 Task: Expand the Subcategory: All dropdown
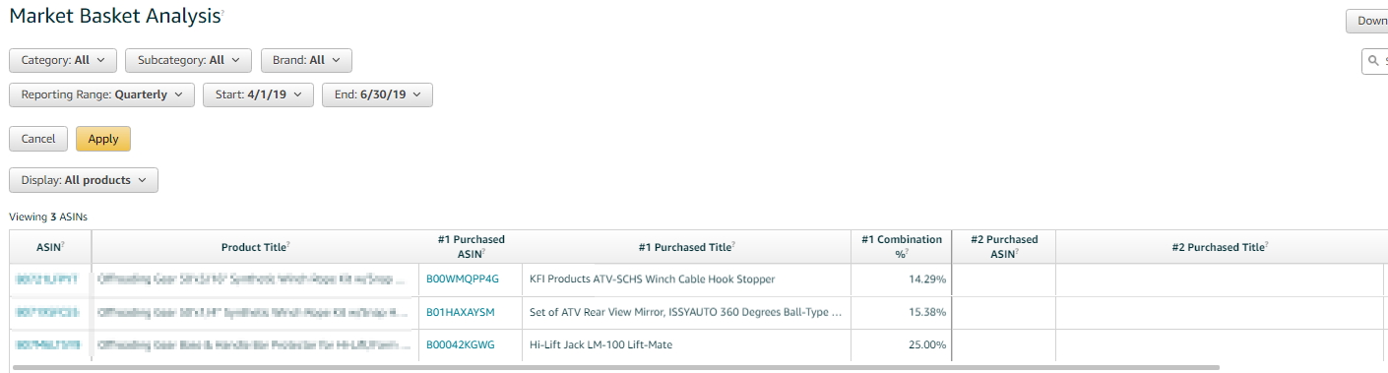click(188, 60)
